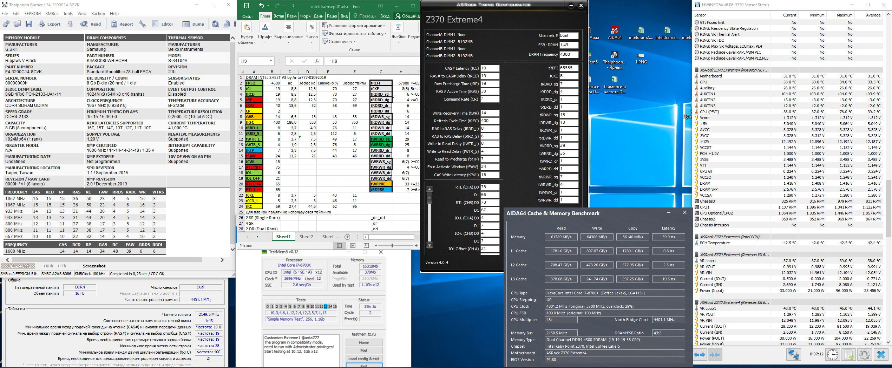Toggle Page Break Preview in Excel status bar
This screenshot has width=892, height=368.
tap(366, 246)
